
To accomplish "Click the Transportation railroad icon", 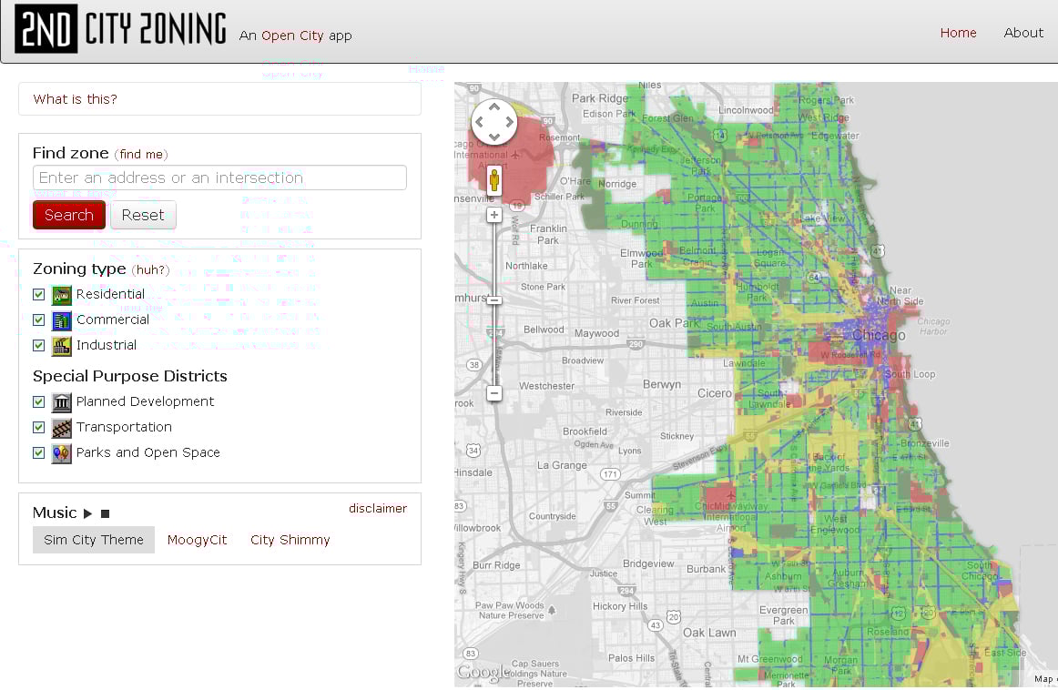I will [61, 429].
